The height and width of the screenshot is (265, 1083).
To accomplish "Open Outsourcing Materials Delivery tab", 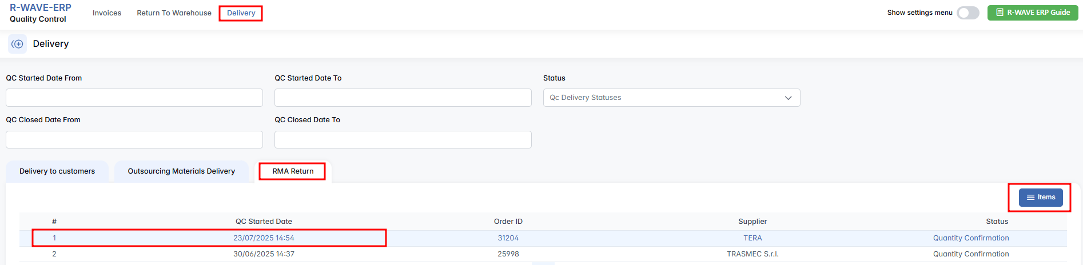I will [x=181, y=171].
